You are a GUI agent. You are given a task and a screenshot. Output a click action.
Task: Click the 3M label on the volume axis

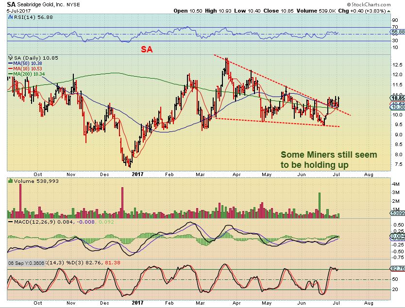pos(396,193)
